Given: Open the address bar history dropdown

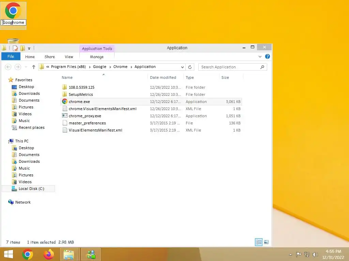Looking at the screenshot, I should coord(182,67).
